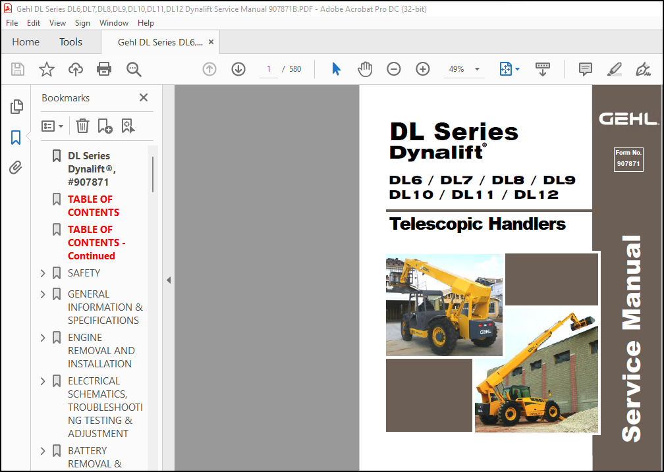Open the find text search tool
Viewport: 664px width, 472px height.
pyautogui.click(x=134, y=69)
